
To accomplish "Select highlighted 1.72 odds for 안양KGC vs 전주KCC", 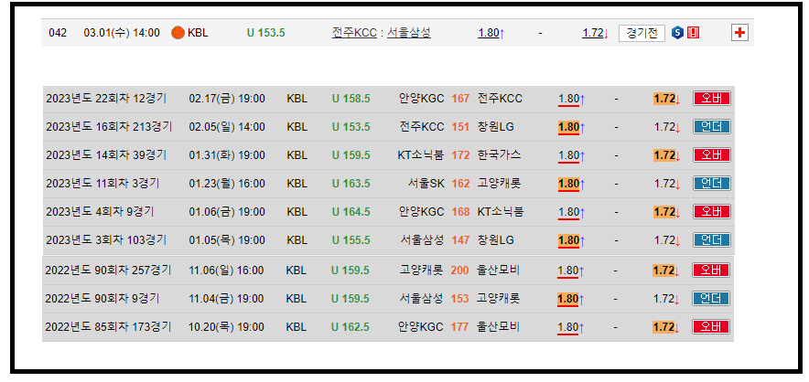I will point(665,99).
